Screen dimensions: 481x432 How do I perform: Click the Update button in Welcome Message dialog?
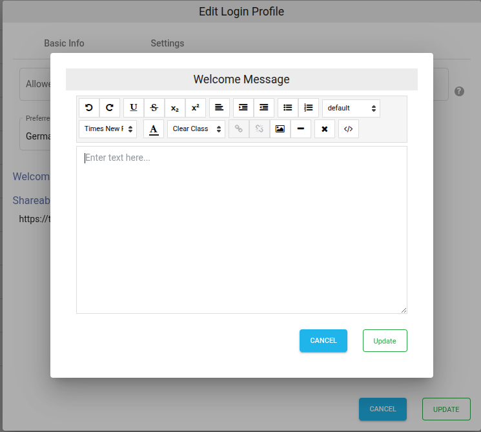click(385, 341)
